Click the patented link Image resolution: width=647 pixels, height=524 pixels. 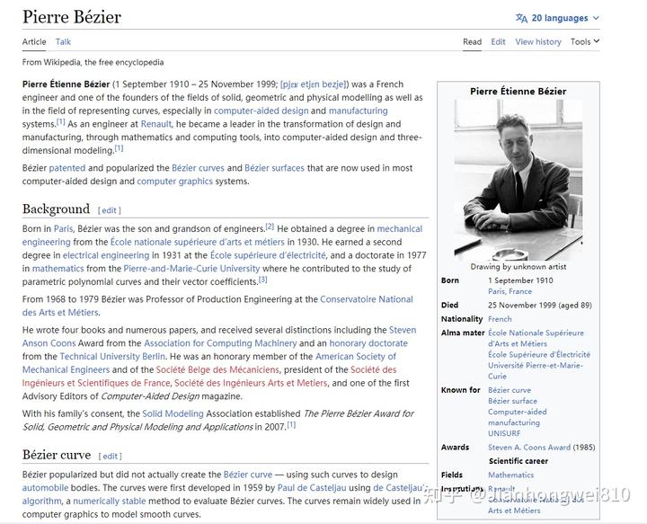click(x=67, y=168)
